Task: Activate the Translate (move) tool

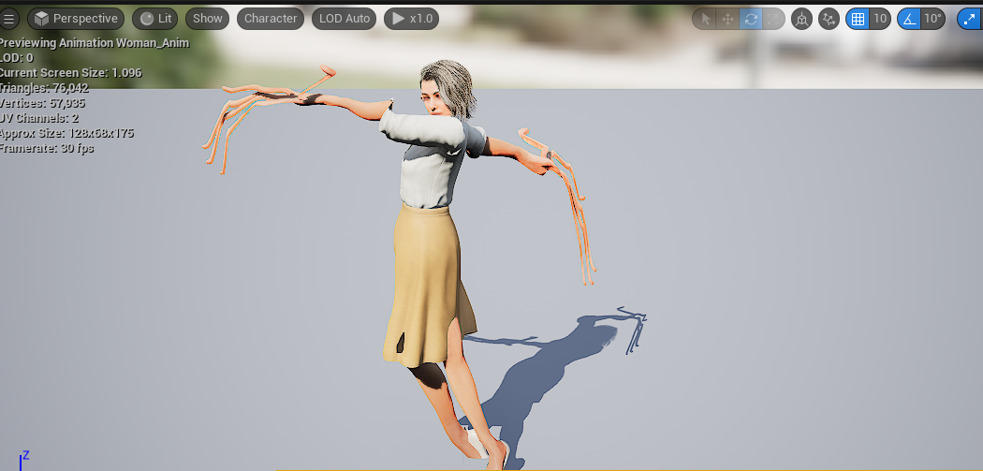Action: [x=727, y=19]
